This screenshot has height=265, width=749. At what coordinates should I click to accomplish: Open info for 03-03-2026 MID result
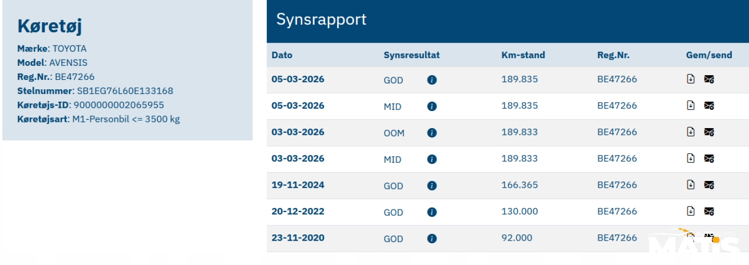point(432,159)
